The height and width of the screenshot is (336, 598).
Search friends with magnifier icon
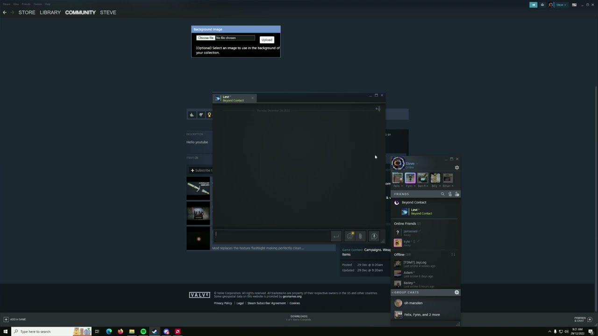point(442,194)
